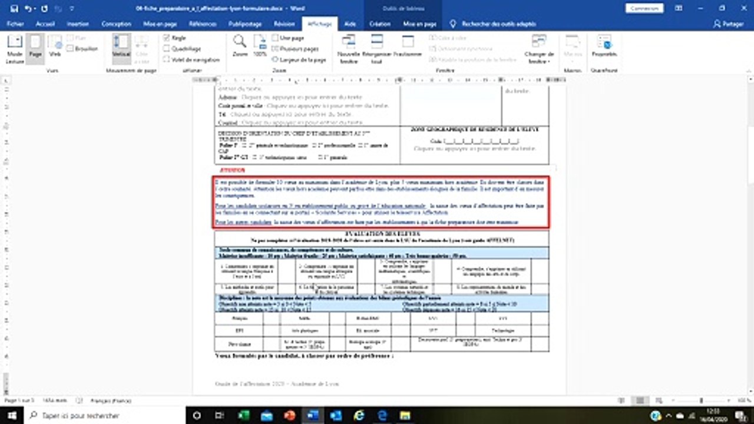Select Largeur de la page option
754x424 pixels.
299,60
